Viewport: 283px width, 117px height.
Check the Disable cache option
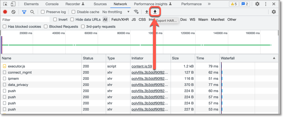click(73, 12)
